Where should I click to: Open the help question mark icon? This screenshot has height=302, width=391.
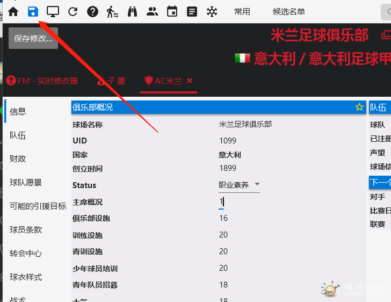(x=92, y=12)
